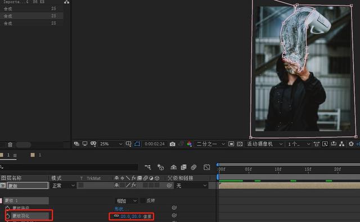Click the draft 3D icon in timeline

[160, 167]
